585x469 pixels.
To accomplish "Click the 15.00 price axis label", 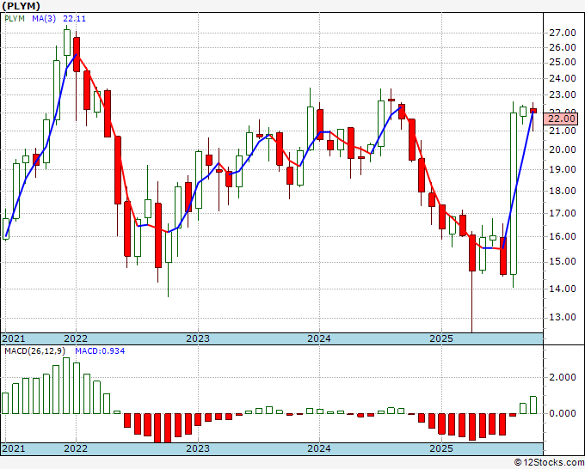I will point(563,261).
